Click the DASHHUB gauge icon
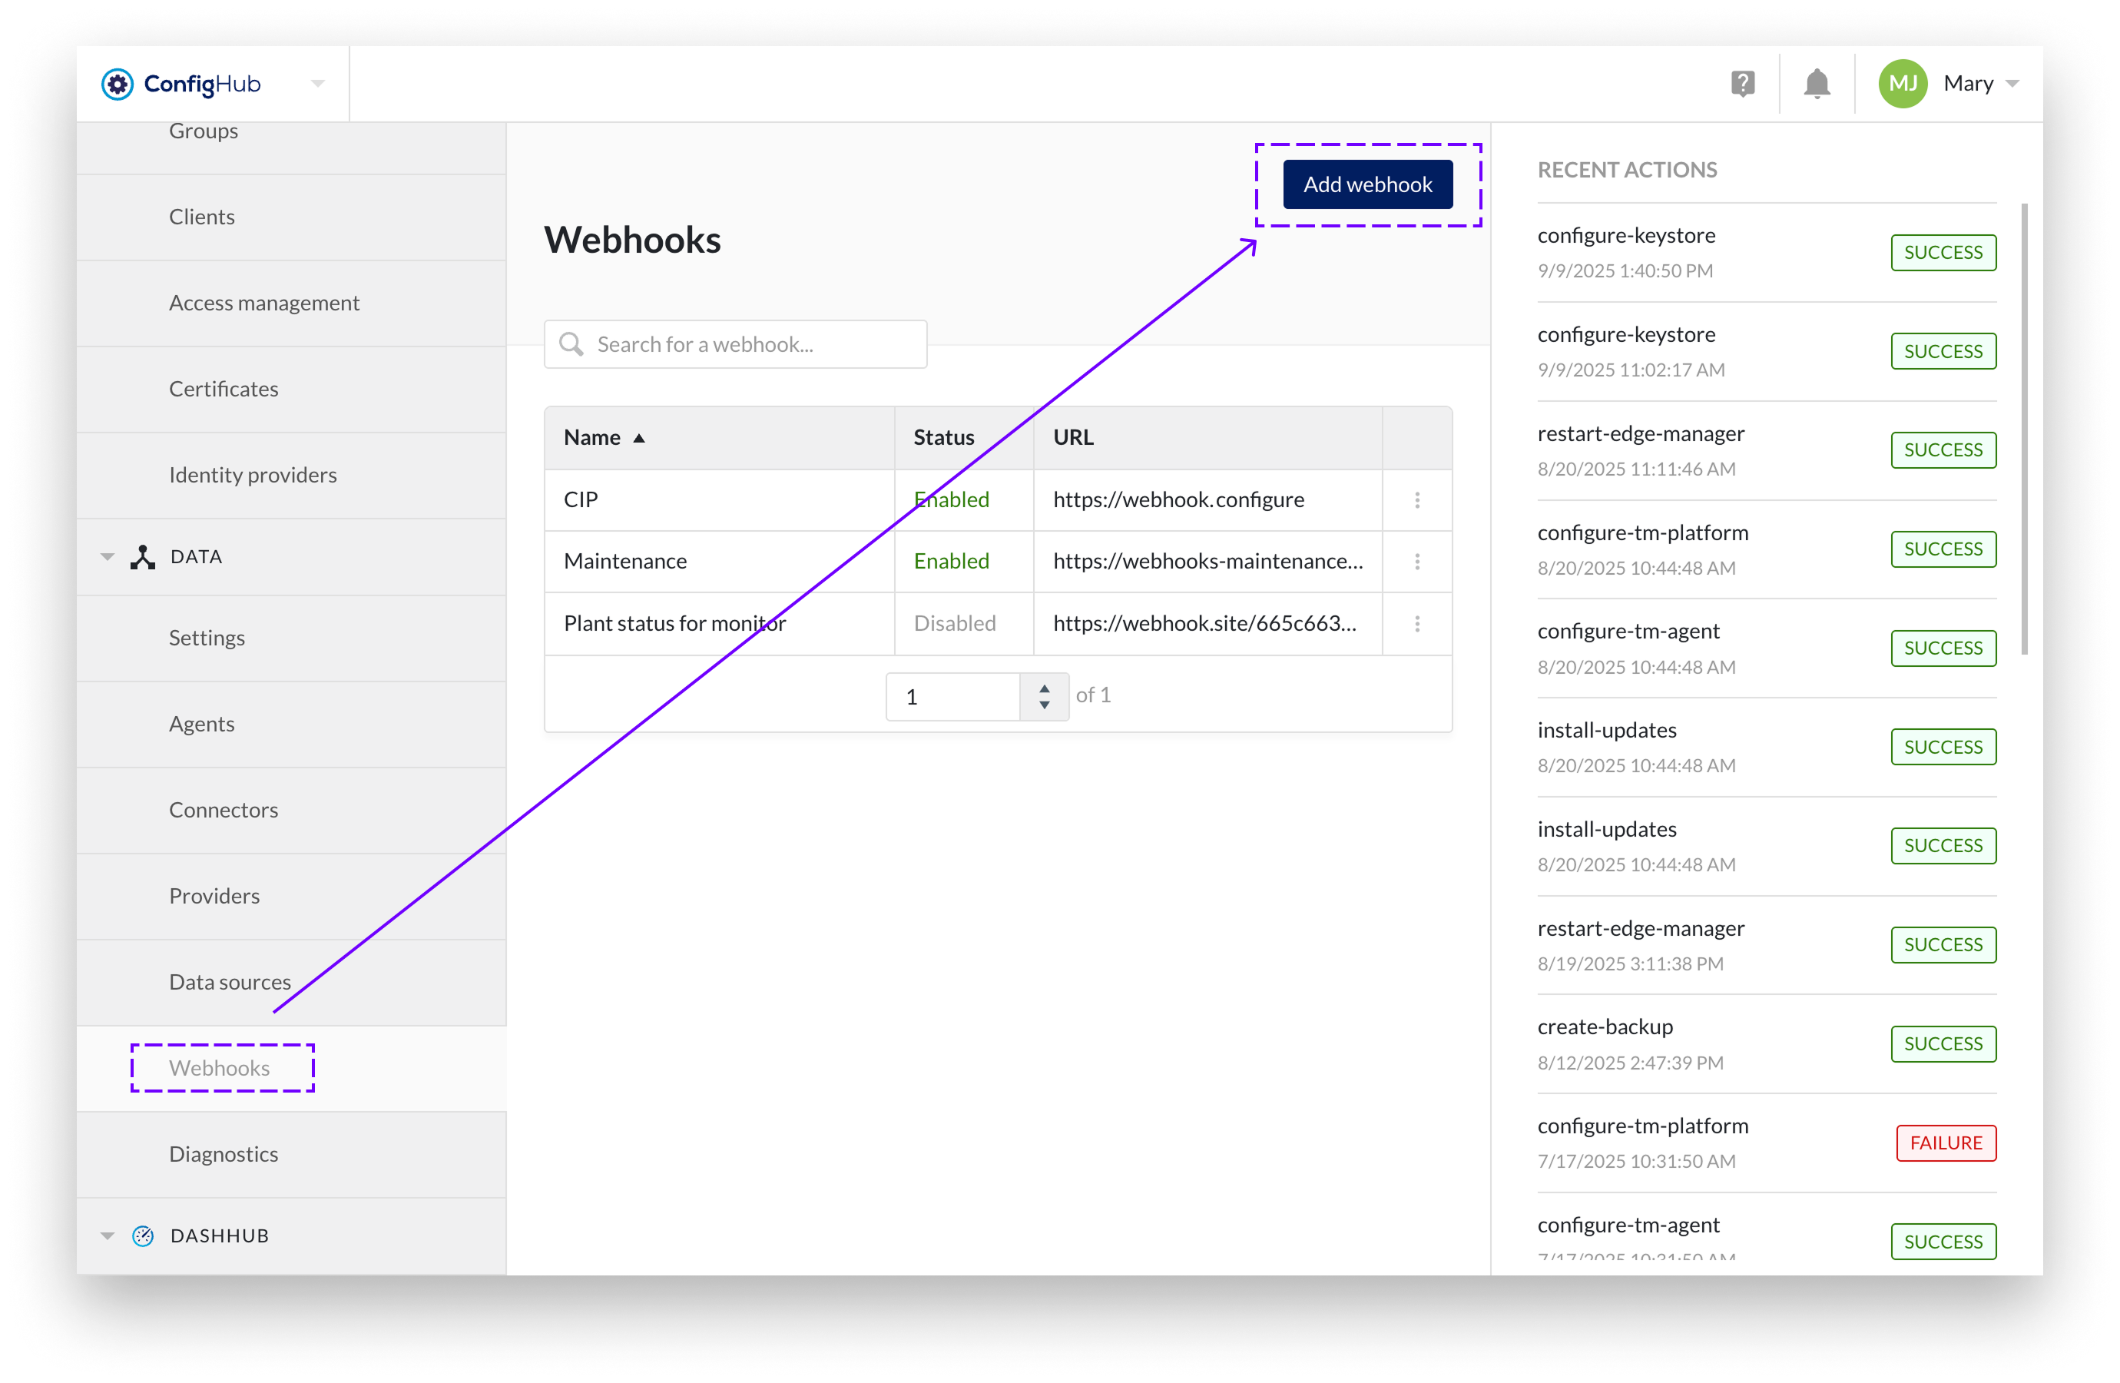 [143, 1235]
